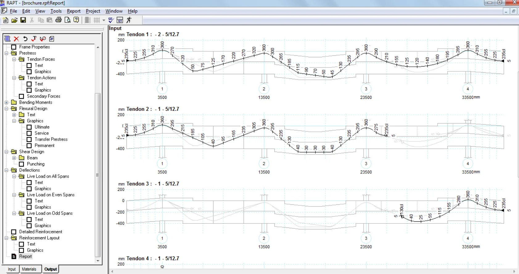The width and height of the screenshot is (519, 274).
Task: Switch to the Input tab
Action: tap(12, 269)
